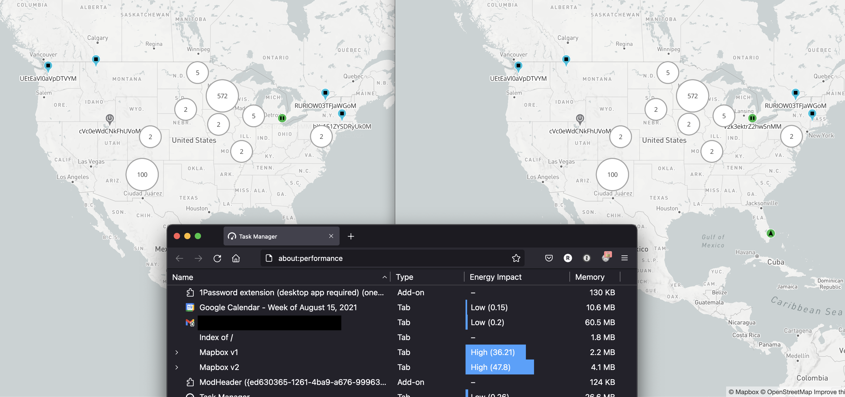The height and width of the screenshot is (397, 845).
Task: Click the browser forward arrow
Action: (198, 258)
